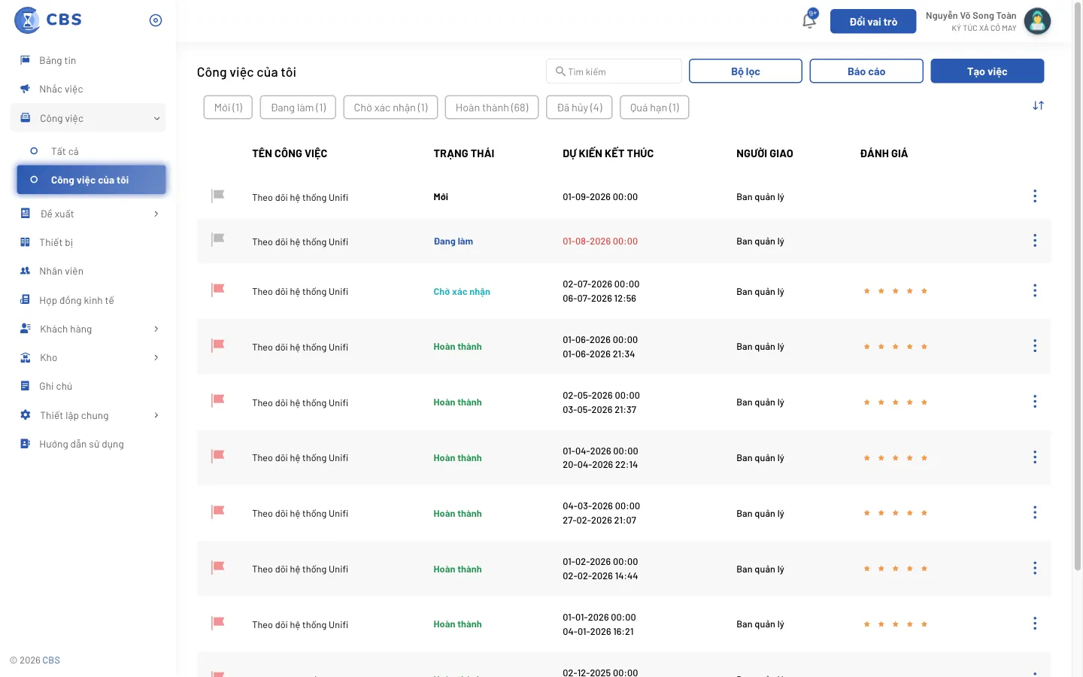Click the Nhắc việc megaphone icon

25,89
